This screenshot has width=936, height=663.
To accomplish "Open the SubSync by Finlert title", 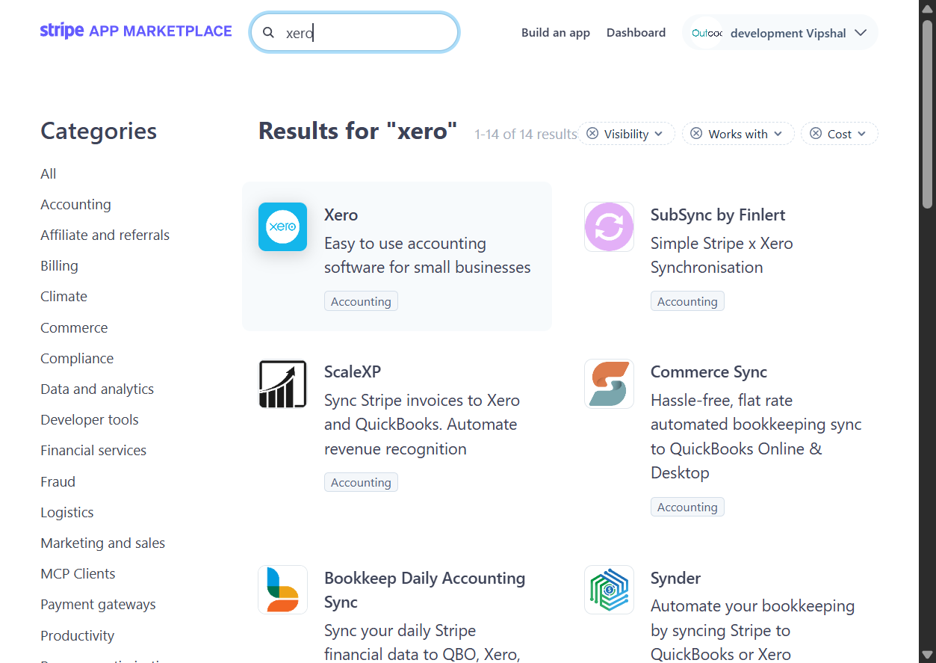I will coord(718,215).
